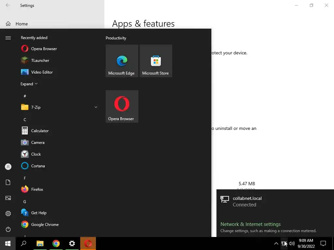The image size is (334, 250).
Task: Click the network tray icon
Action: pyautogui.click(x=284, y=243)
